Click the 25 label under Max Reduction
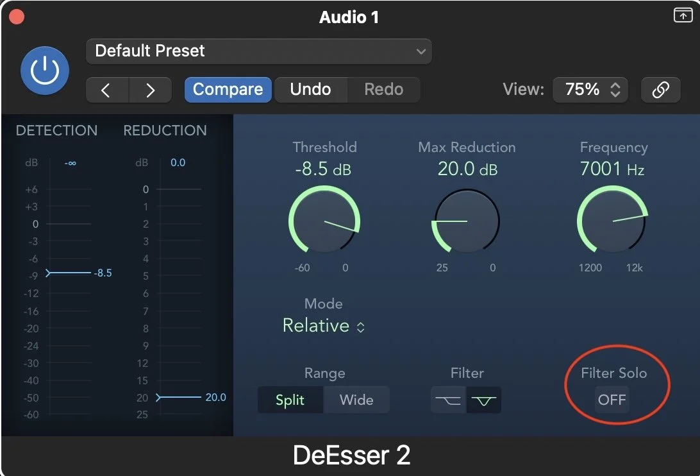Viewport: 700px width, 476px height. point(442,268)
